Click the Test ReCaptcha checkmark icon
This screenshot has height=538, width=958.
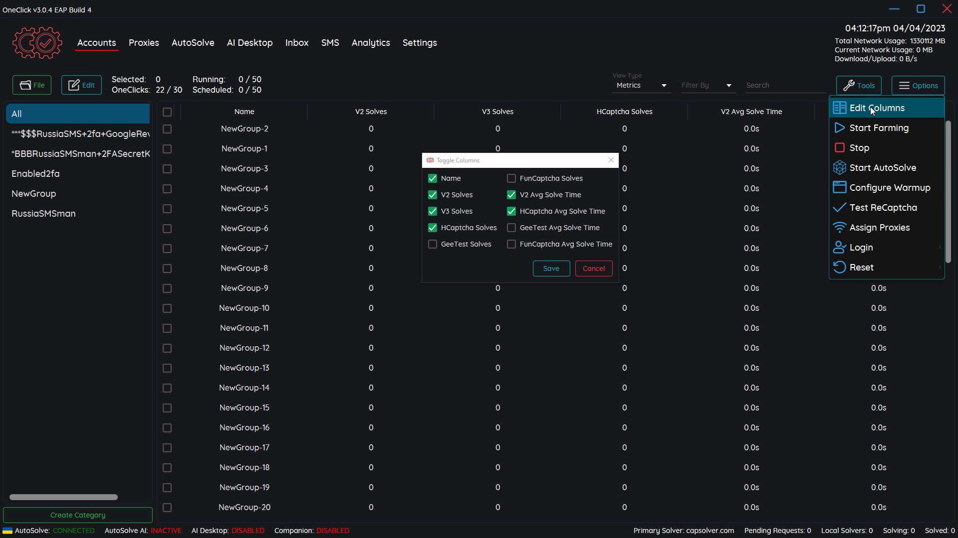pyautogui.click(x=840, y=208)
